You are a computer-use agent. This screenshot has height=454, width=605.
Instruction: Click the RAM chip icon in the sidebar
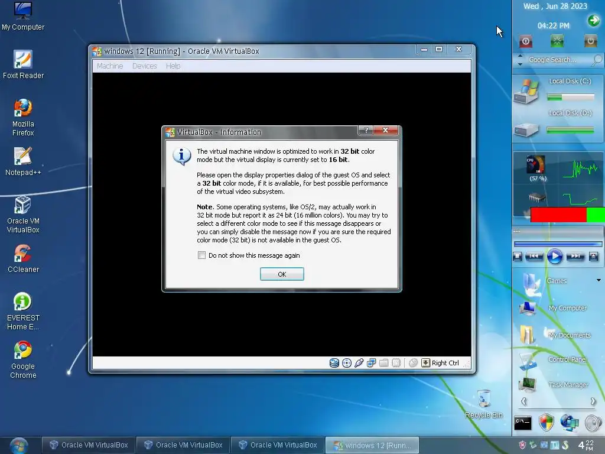point(537,198)
